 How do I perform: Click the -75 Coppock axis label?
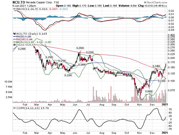170,129
